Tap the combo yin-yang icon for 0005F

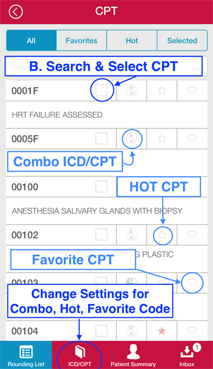[x=132, y=138]
